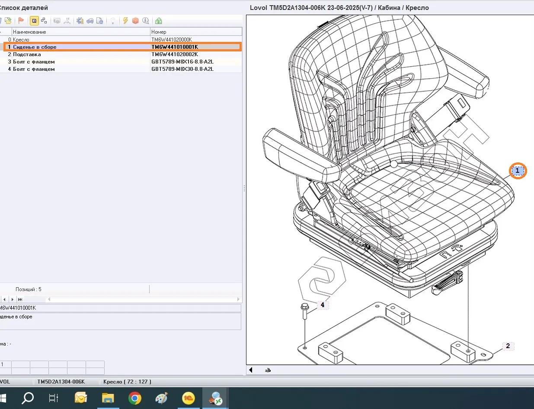The image size is (534, 409).
Task: Click the lightning bolt toolbar icon
Action: (x=126, y=21)
